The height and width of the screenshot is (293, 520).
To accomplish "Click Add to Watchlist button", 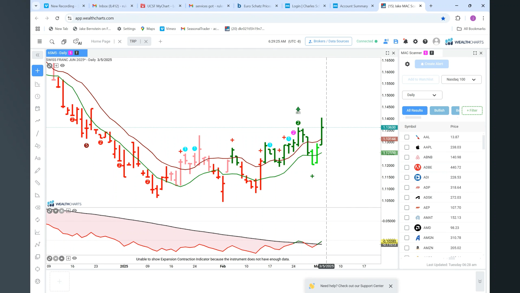I will point(421,79).
